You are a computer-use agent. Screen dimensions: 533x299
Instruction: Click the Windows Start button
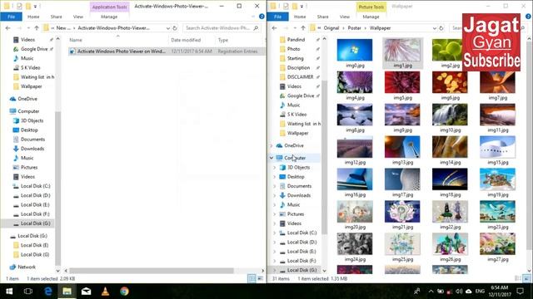click(9, 292)
